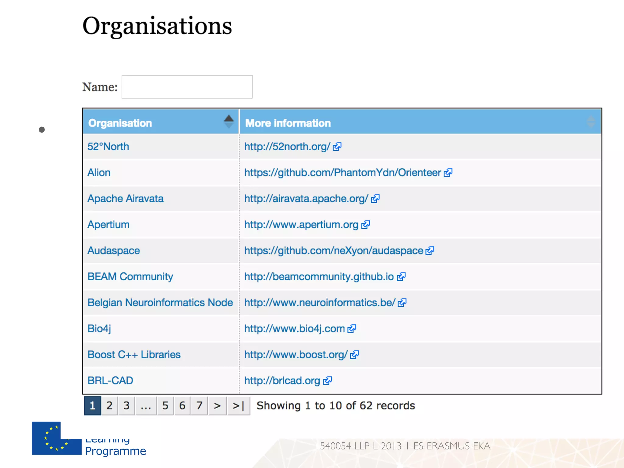624x468 pixels.
Task: Visit the http://www.apertium.org URL
Action: click(302, 225)
